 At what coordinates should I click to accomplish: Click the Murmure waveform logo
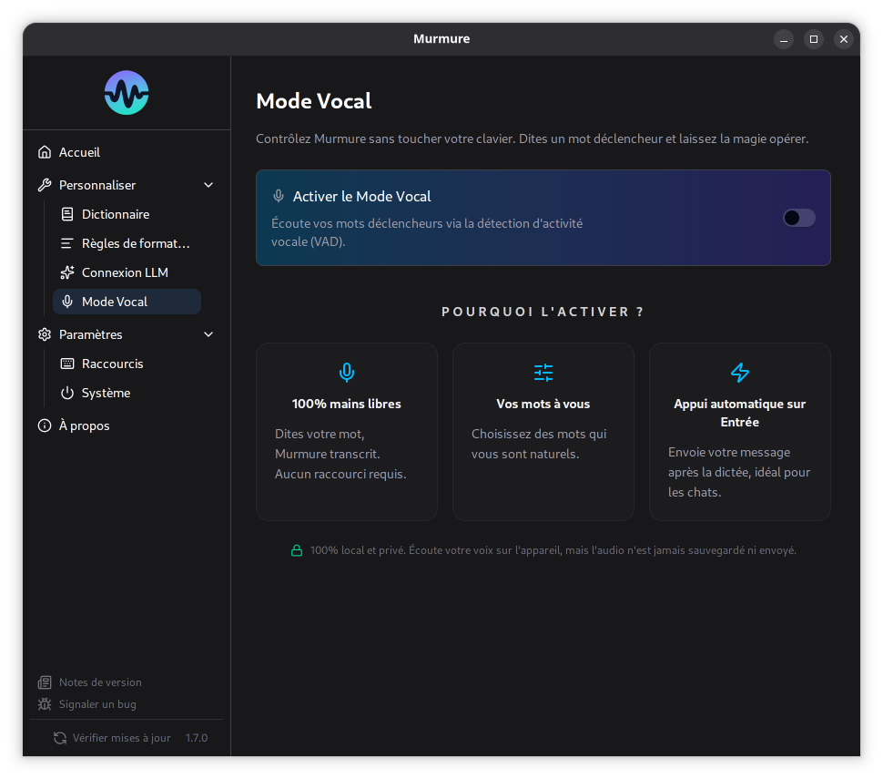coord(127,93)
